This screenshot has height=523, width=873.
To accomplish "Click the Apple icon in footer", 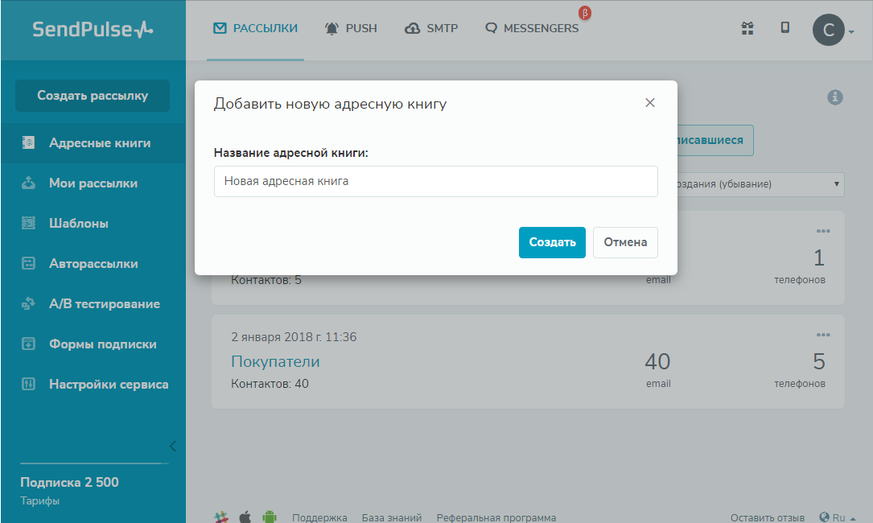I will [x=245, y=517].
